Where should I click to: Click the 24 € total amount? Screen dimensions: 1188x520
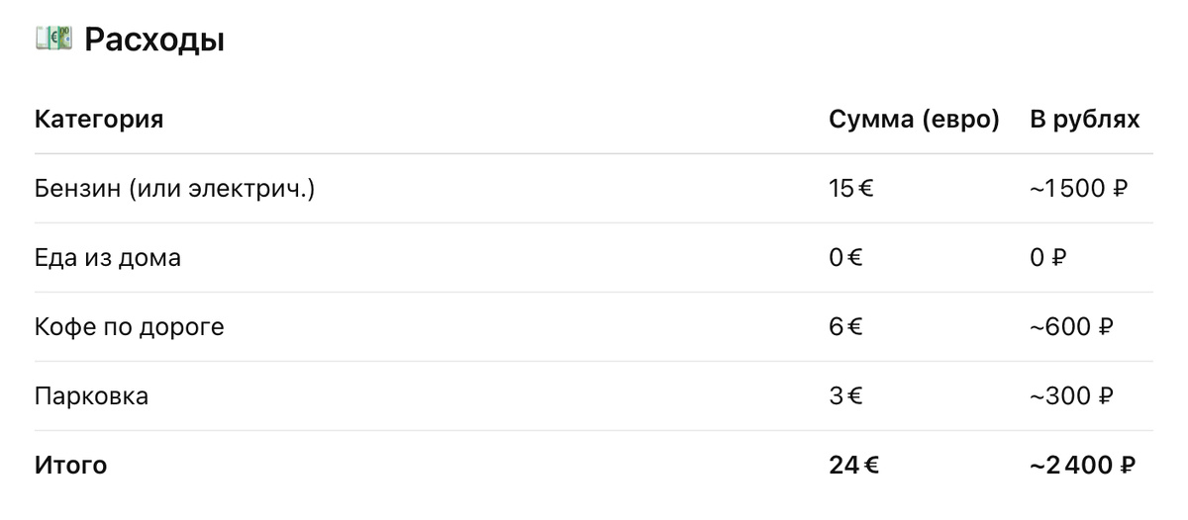pos(854,465)
